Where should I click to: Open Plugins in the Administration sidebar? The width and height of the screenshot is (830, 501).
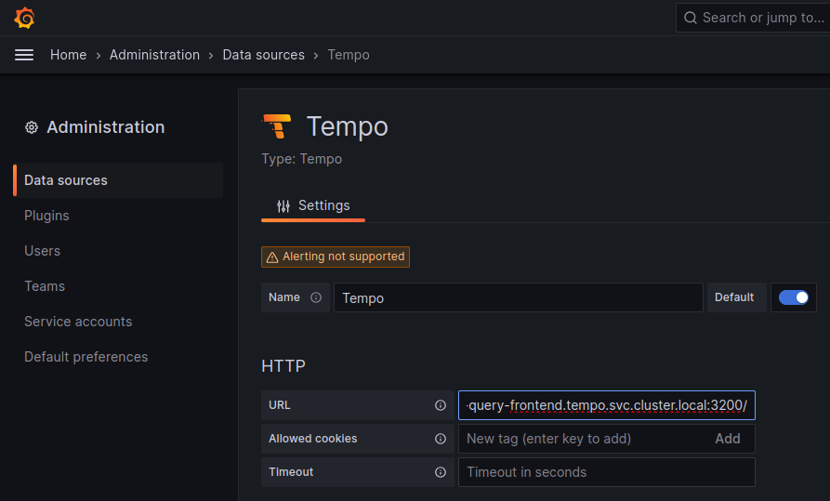coord(46,216)
